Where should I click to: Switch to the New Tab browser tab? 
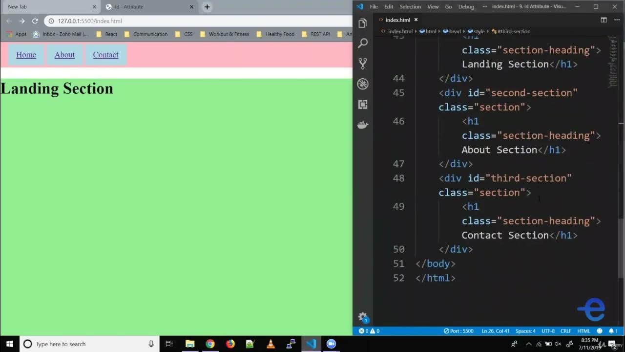49,7
